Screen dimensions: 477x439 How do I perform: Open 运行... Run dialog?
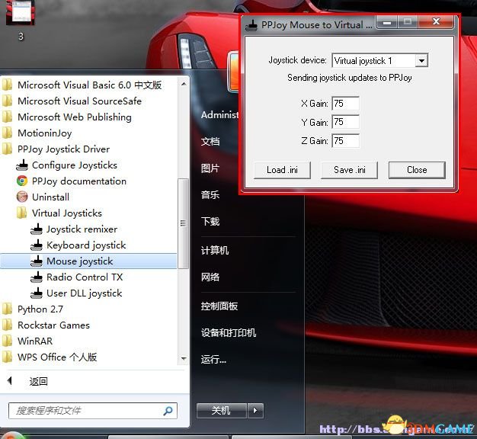pos(213,360)
